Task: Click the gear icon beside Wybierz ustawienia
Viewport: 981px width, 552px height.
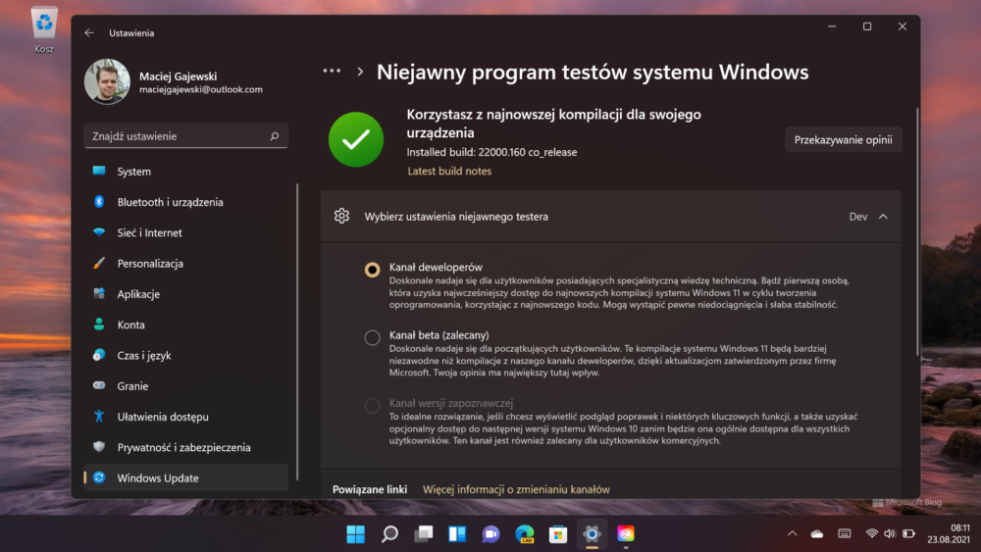Action: click(341, 217)
